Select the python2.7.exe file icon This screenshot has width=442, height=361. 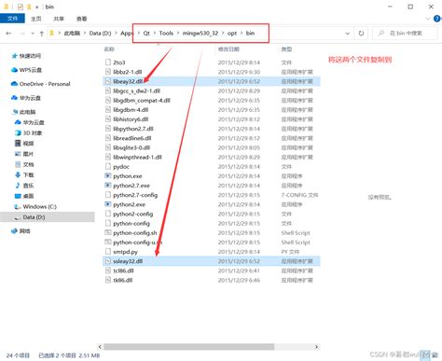tap(107, 186)
